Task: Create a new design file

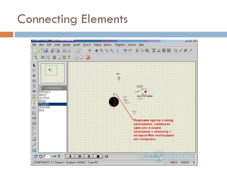Action: pyautogui.click(x=35, y=51)
